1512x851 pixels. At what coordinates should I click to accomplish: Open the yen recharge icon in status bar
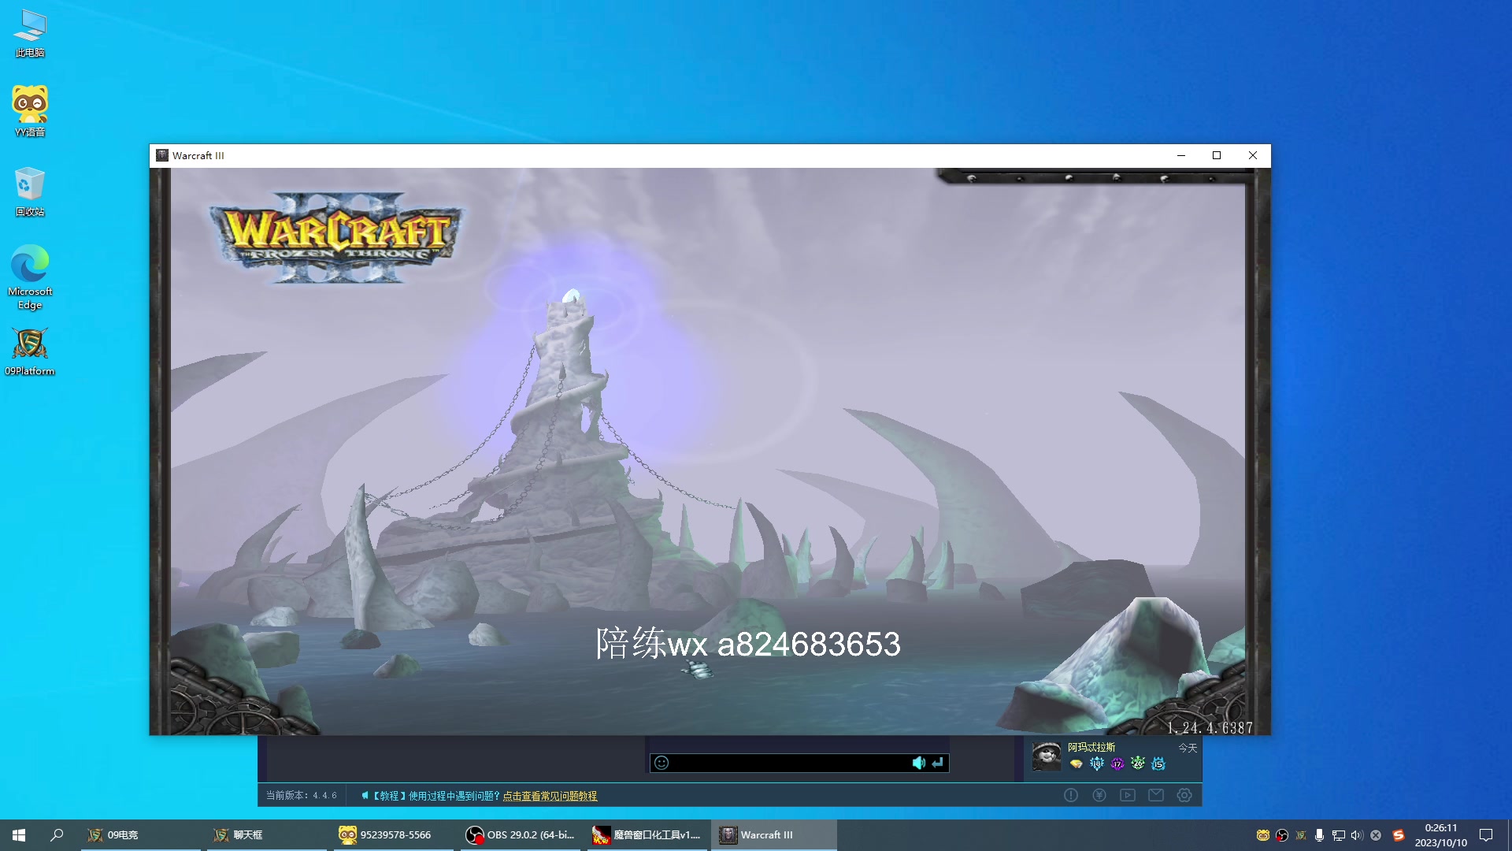[x=1099, y=795]
